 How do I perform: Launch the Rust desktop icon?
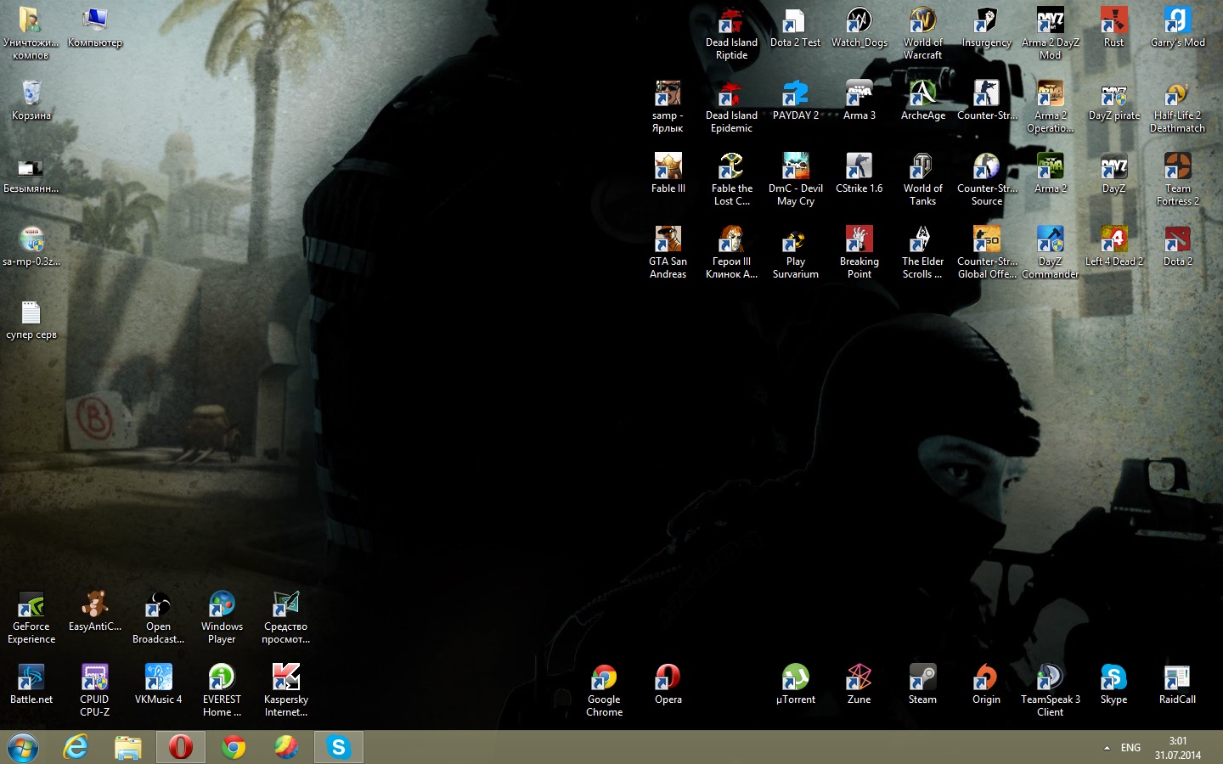pyautogui.click(x=1113, y=28)
